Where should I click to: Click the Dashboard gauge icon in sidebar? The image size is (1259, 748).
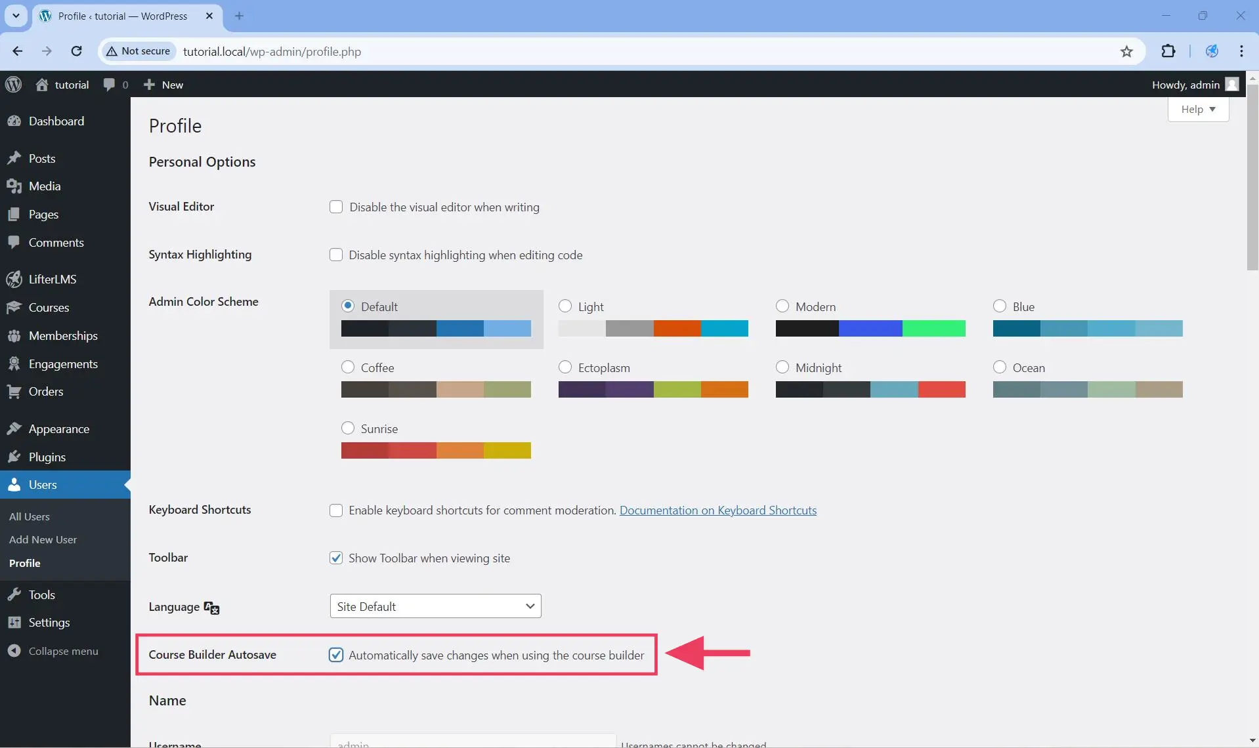14,121
